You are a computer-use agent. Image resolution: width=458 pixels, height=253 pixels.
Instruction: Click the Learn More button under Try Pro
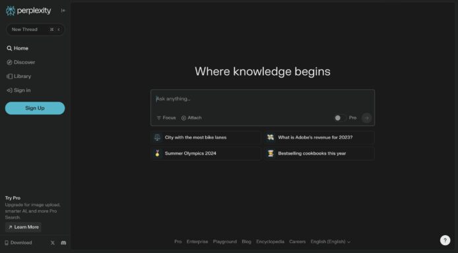pos(23,227)
